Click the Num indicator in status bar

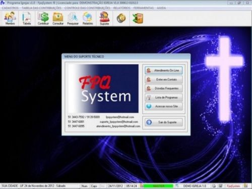[x=84, y=186]
